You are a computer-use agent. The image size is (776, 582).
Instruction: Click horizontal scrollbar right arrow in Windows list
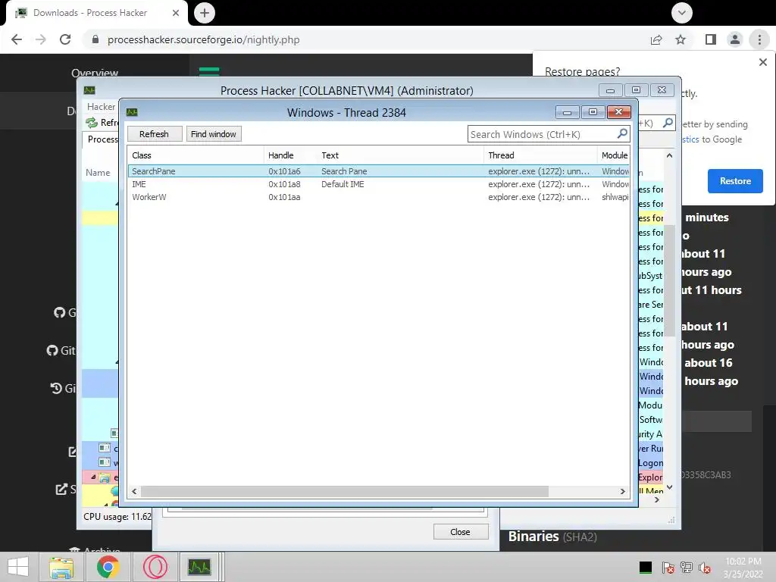[x=623, y=491]
